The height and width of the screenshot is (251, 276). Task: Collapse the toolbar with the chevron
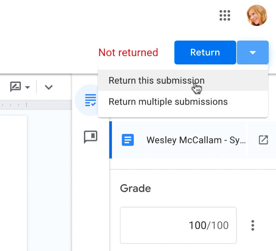click(49, 87)
